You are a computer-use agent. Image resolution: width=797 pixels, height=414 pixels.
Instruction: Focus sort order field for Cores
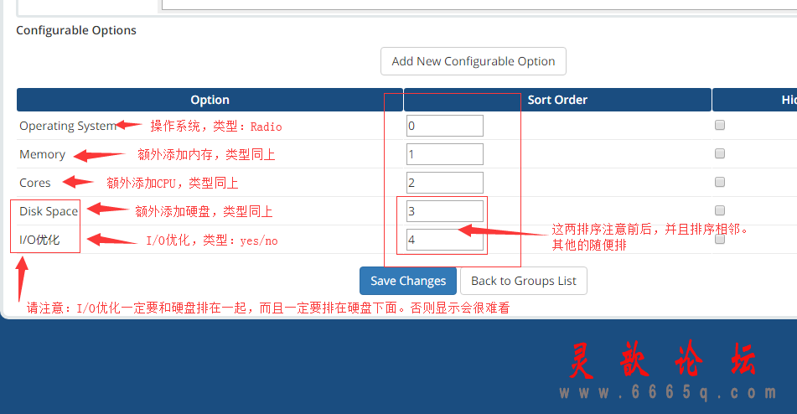(x=445, y=183)
